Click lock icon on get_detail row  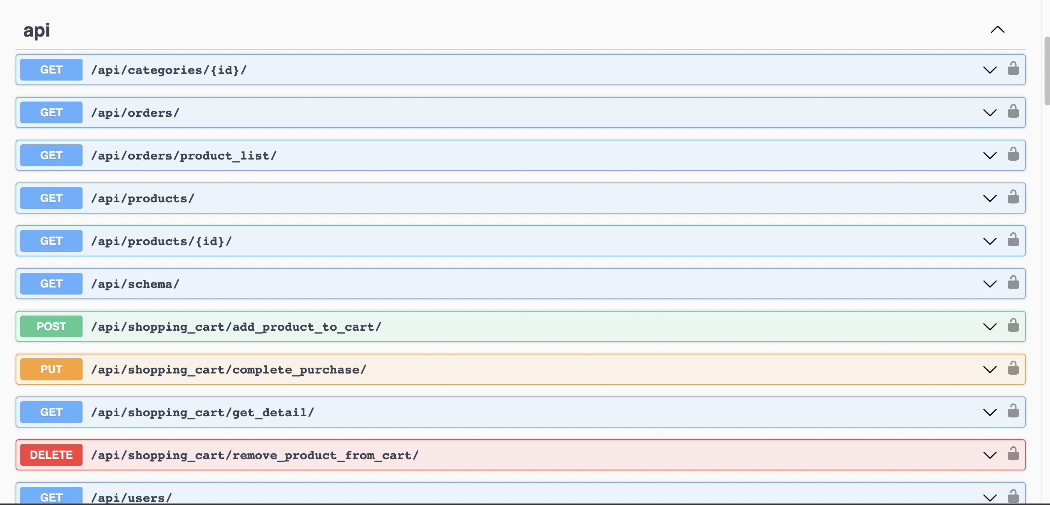pos(1013,410)
